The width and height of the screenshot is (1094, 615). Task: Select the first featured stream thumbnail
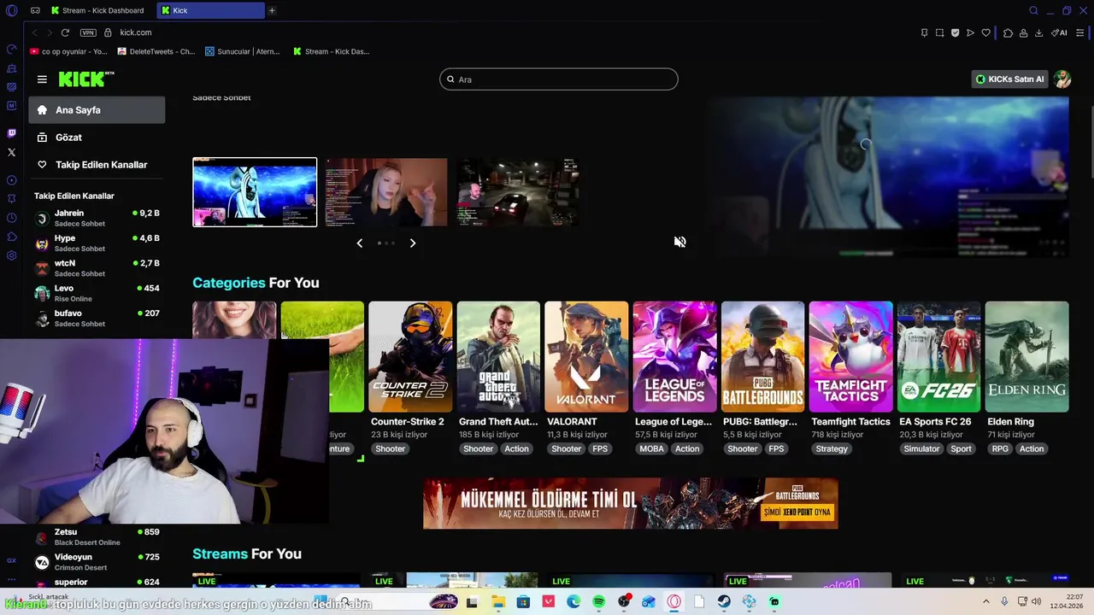point(255,192)
